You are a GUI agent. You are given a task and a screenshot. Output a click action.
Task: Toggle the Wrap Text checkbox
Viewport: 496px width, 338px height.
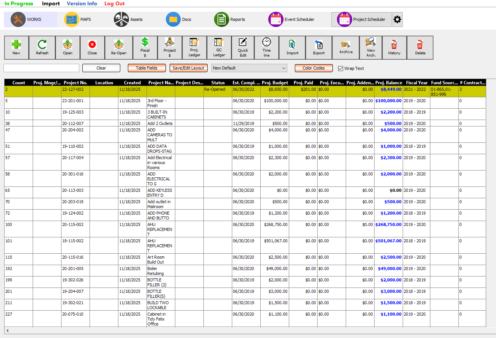340,68
